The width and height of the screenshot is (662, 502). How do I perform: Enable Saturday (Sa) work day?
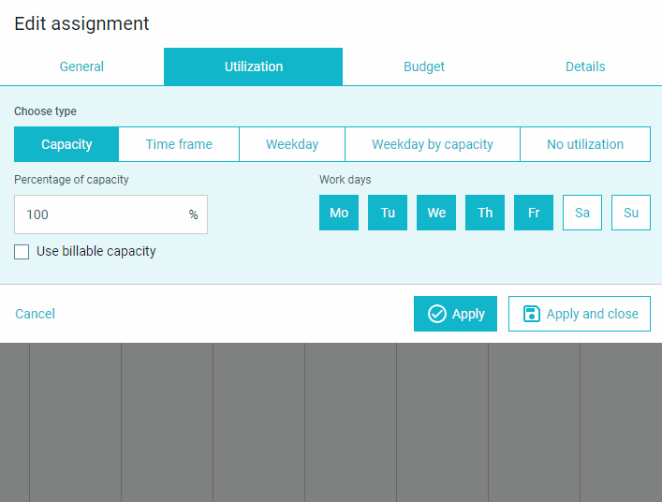(582, 213)
